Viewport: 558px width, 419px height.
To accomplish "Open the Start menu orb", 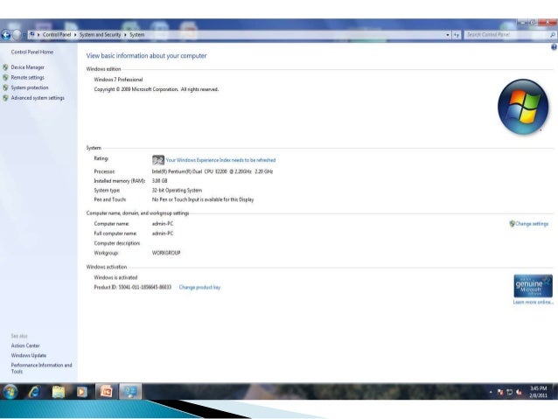I will [10, 392].
